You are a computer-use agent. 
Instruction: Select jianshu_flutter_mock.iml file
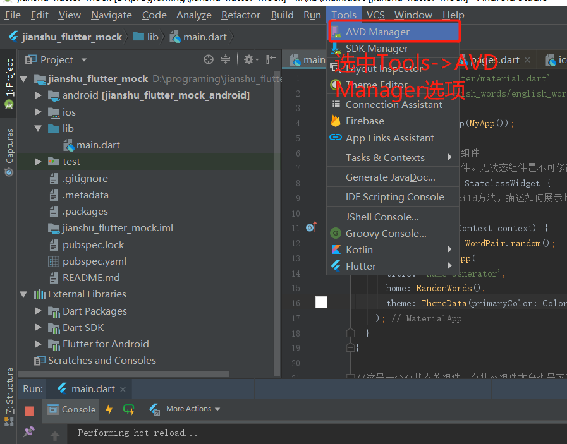[111, 228]
